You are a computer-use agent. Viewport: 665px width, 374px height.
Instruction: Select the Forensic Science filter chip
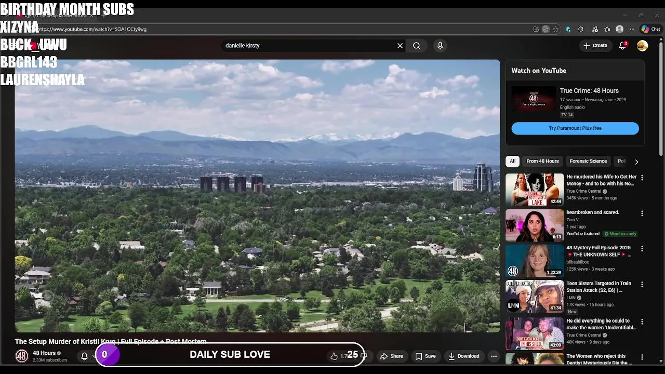588,161
